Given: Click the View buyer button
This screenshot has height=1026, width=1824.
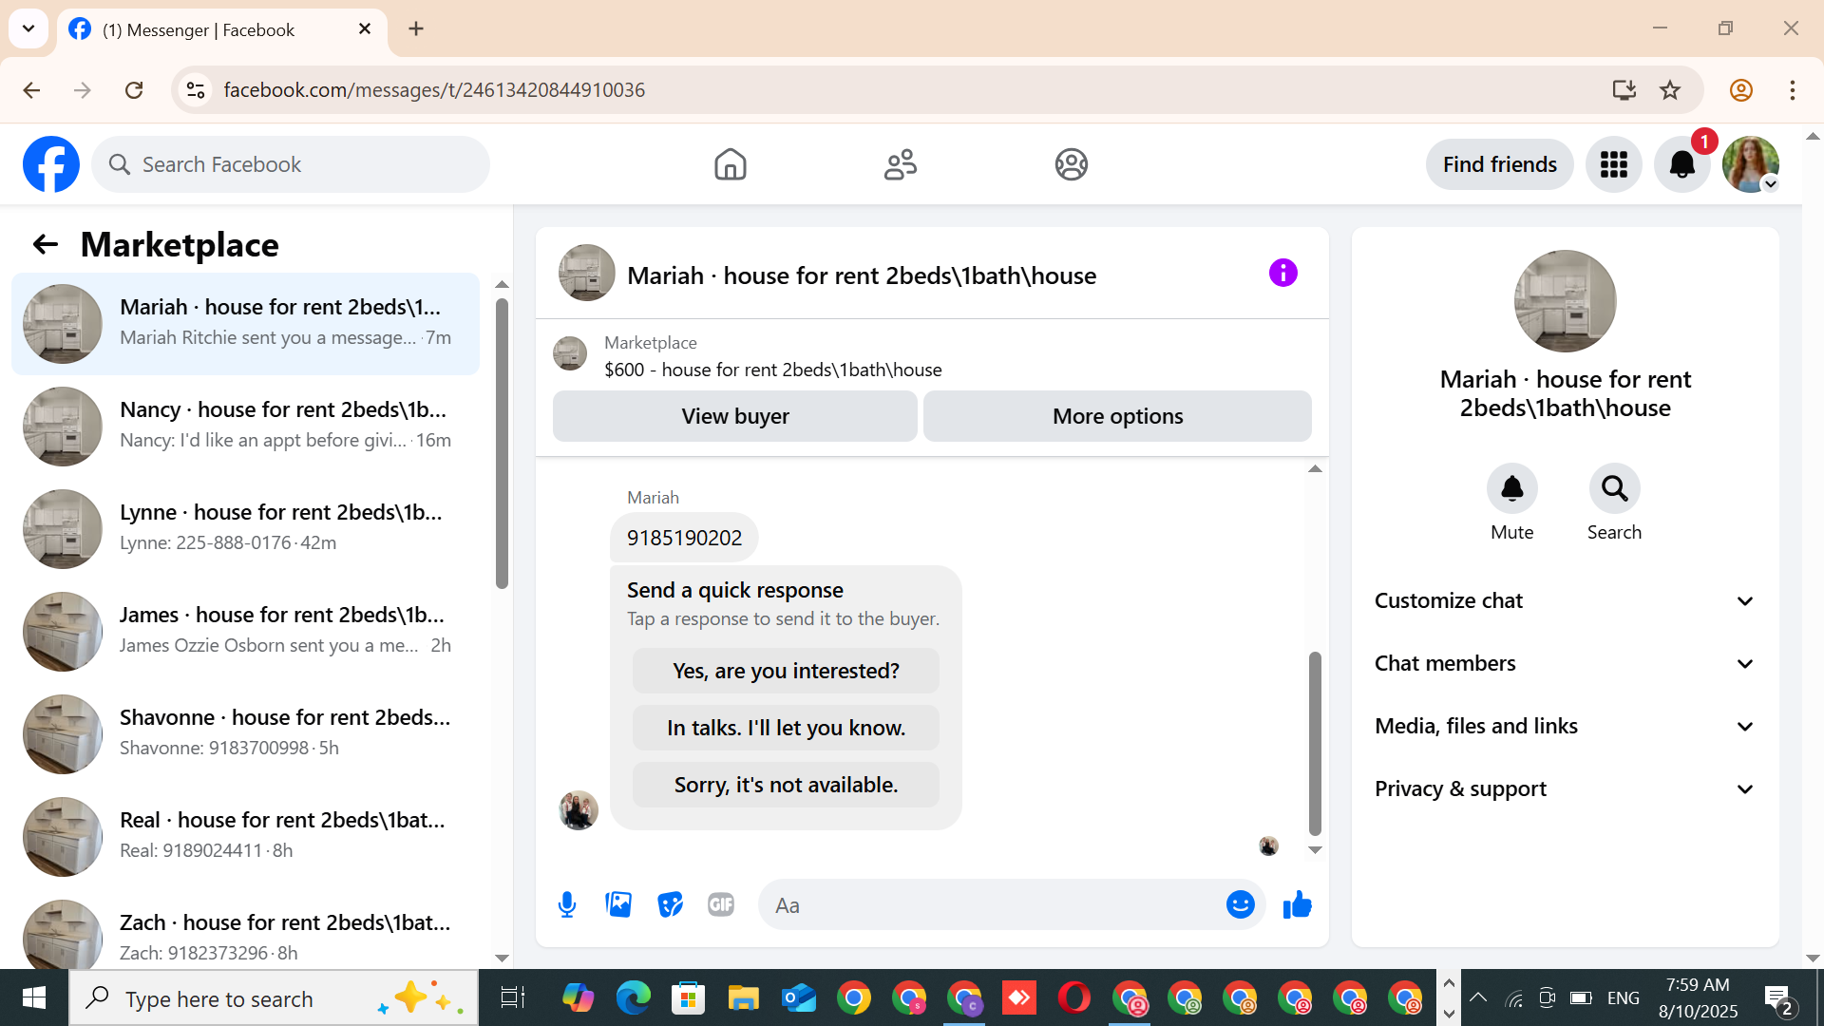Looking at the screenshot, I should (734, 416).
